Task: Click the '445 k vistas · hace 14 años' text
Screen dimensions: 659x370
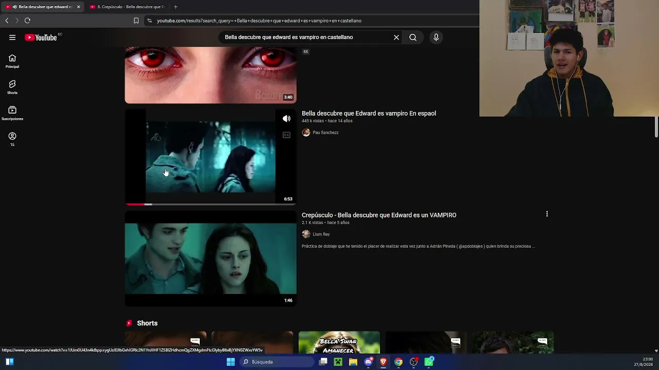Action: (x=327, y=121)
